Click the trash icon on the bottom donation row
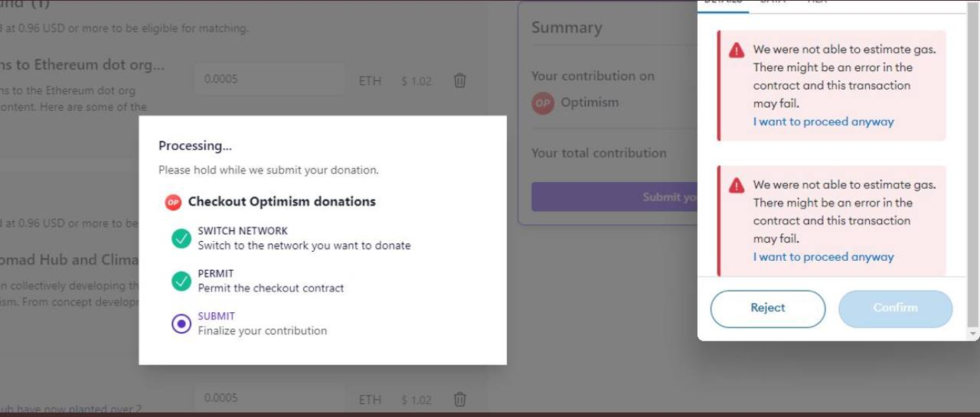Screen dimensions: 980x417 point(459,399)
